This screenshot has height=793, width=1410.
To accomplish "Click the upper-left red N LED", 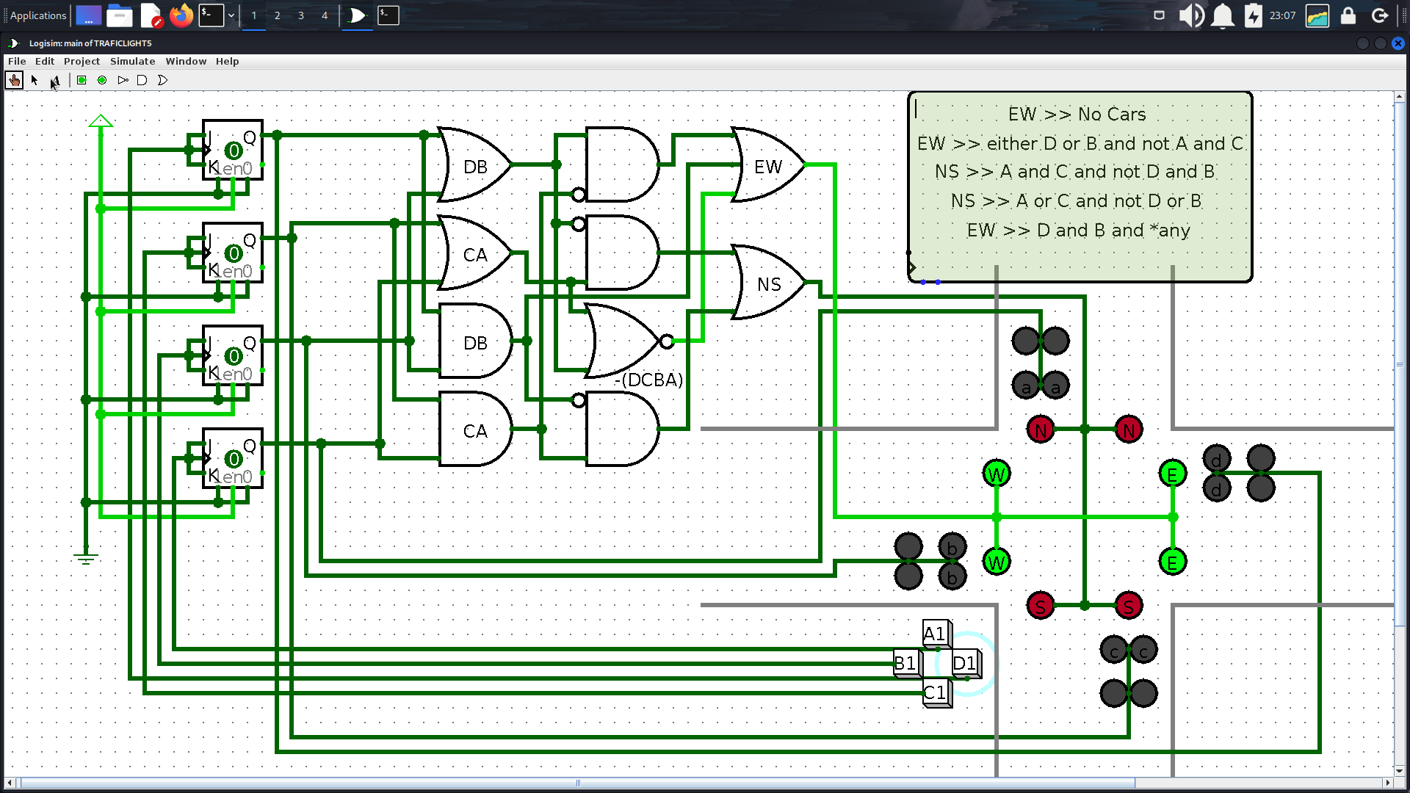I will [x=1040, y=430].
